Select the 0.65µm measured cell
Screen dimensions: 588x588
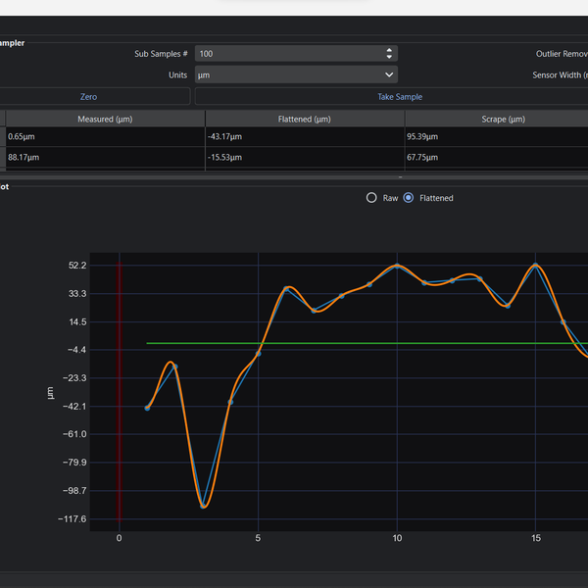click(x=105, y=137)
